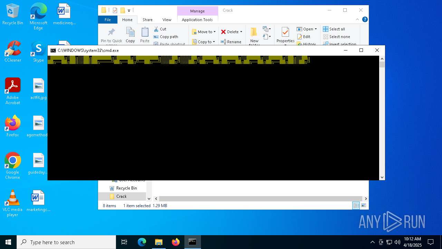The image size is (442, 249).
Task: Switch to the Share ribbon tab
Action: 147,20
